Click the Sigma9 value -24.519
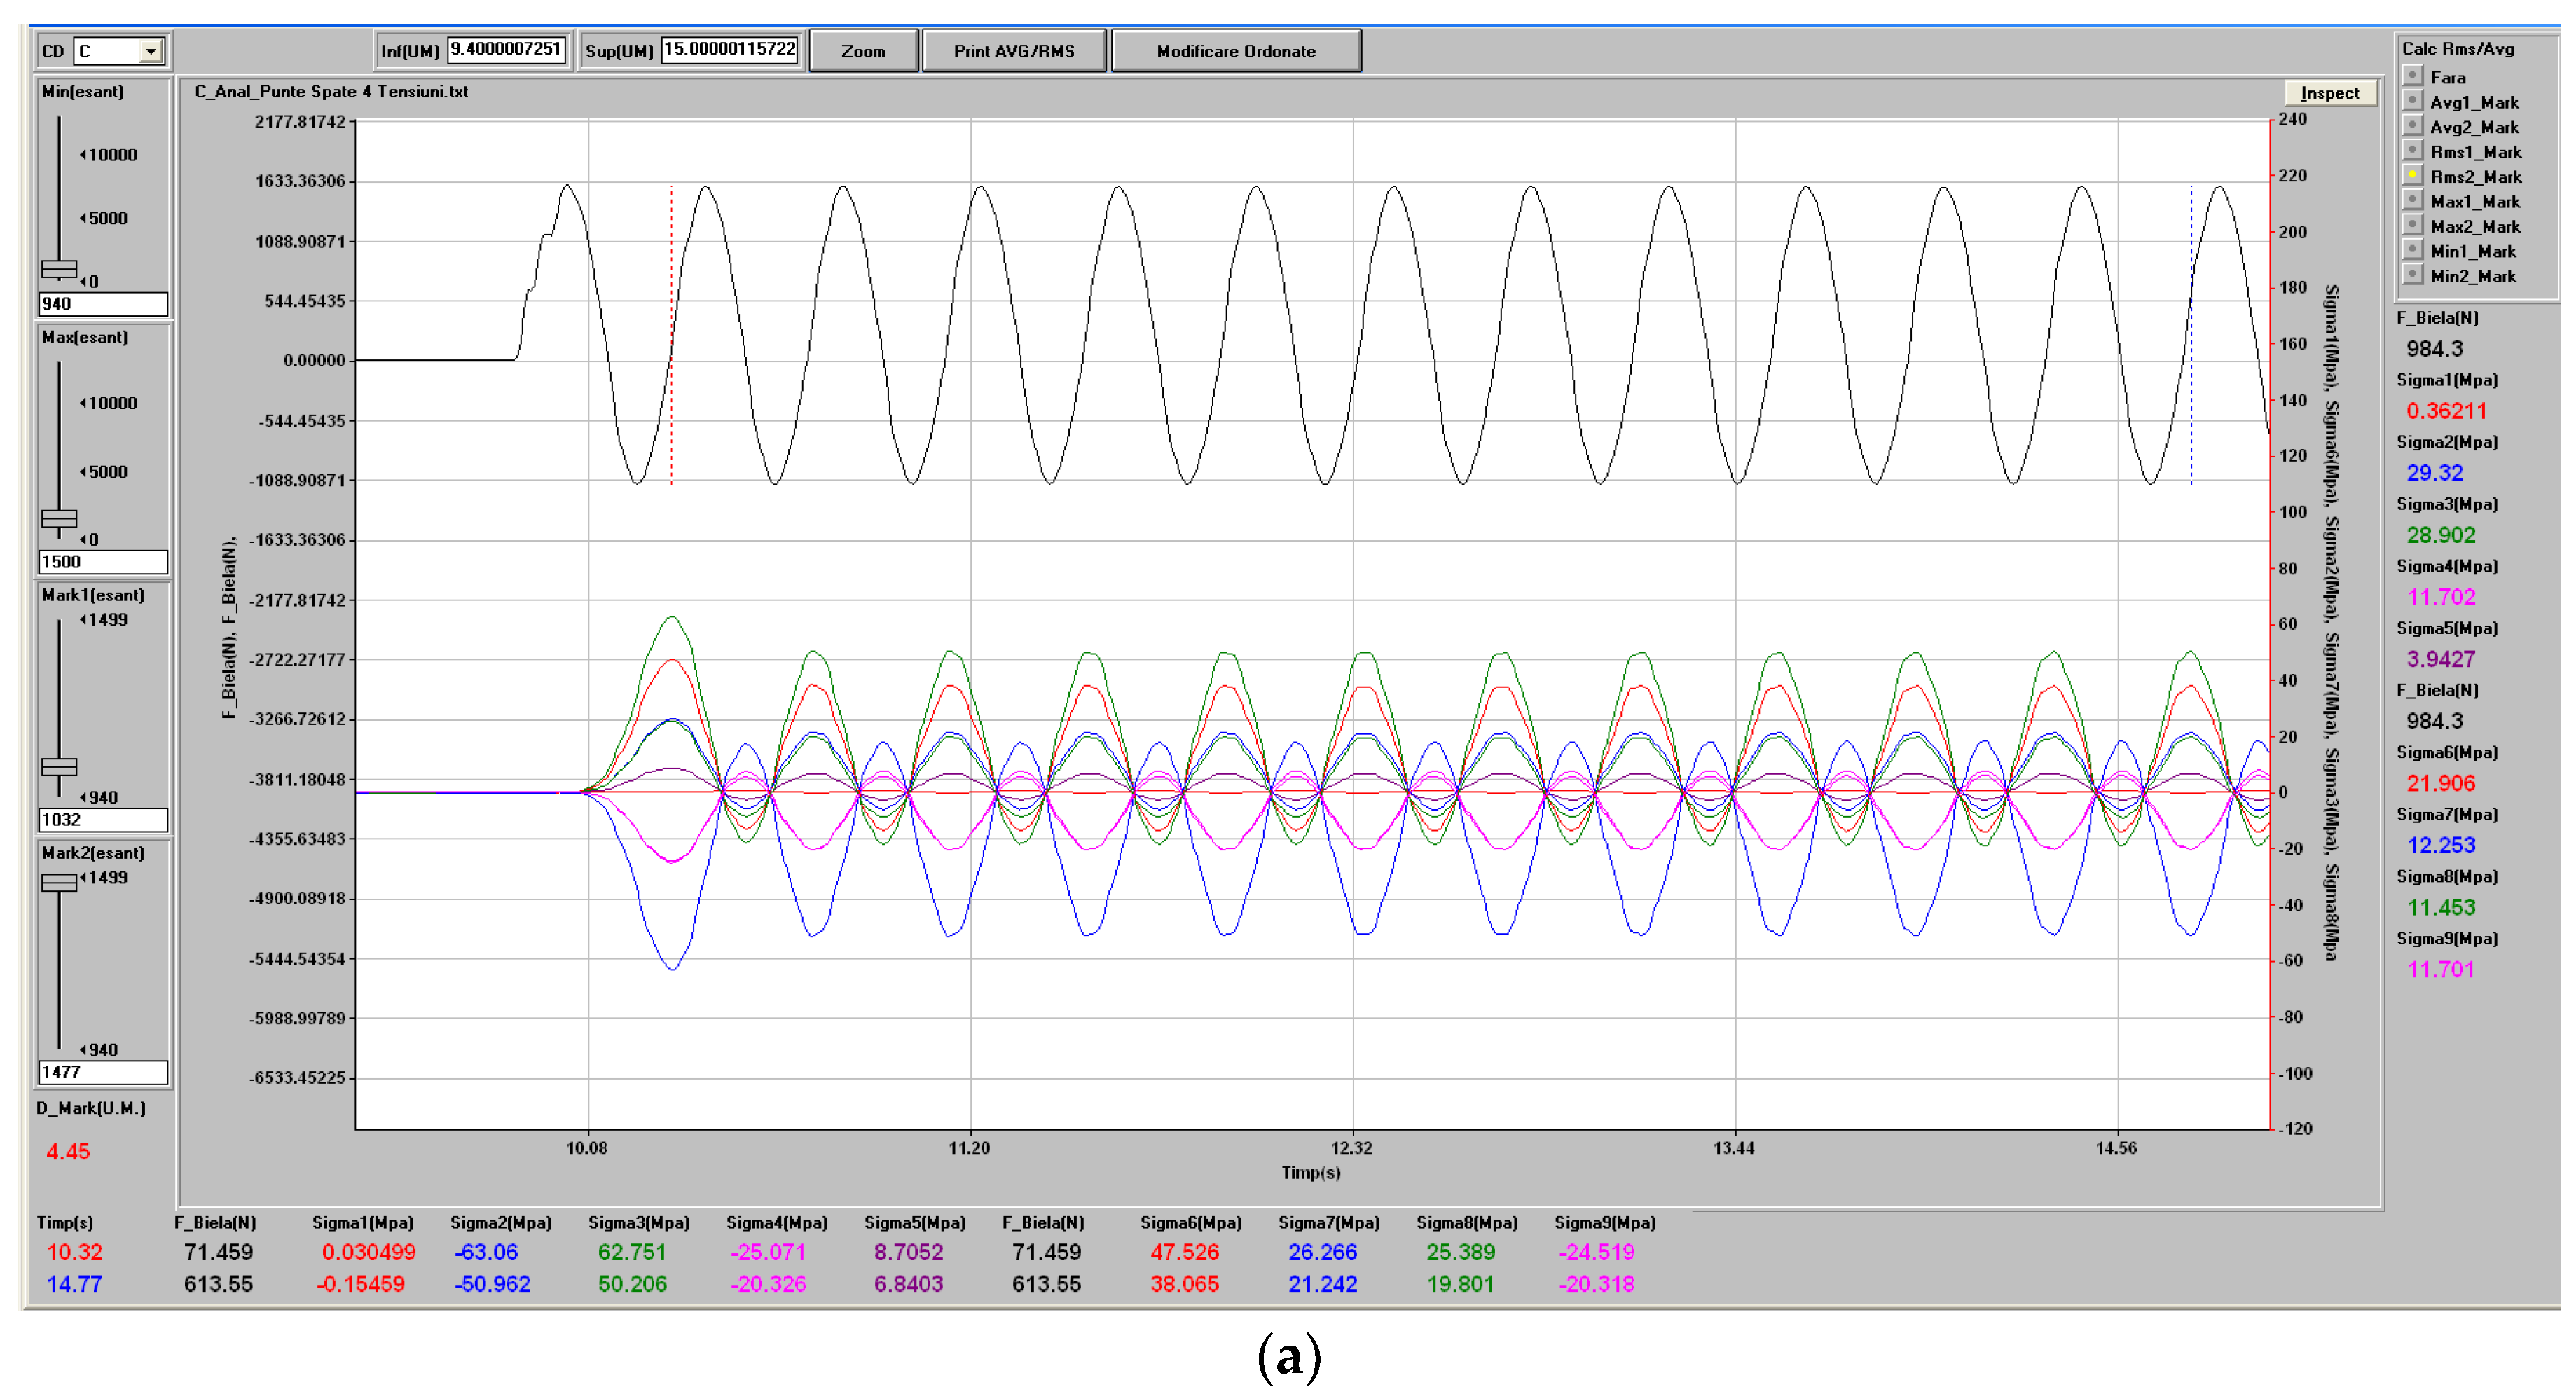Image resolution: width=2576 pixels, height=1399 pixels. (1597, 1253)
